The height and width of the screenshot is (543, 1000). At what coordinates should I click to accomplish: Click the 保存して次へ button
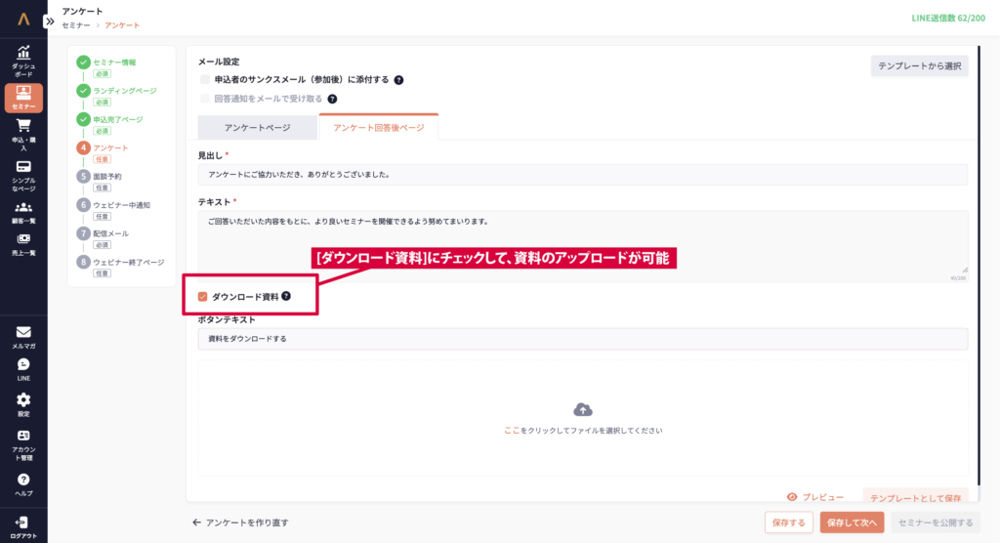[852, 522]
